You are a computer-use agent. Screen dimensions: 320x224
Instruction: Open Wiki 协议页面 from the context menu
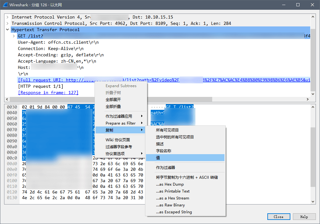pyautogui.click(x=121, y=140)
